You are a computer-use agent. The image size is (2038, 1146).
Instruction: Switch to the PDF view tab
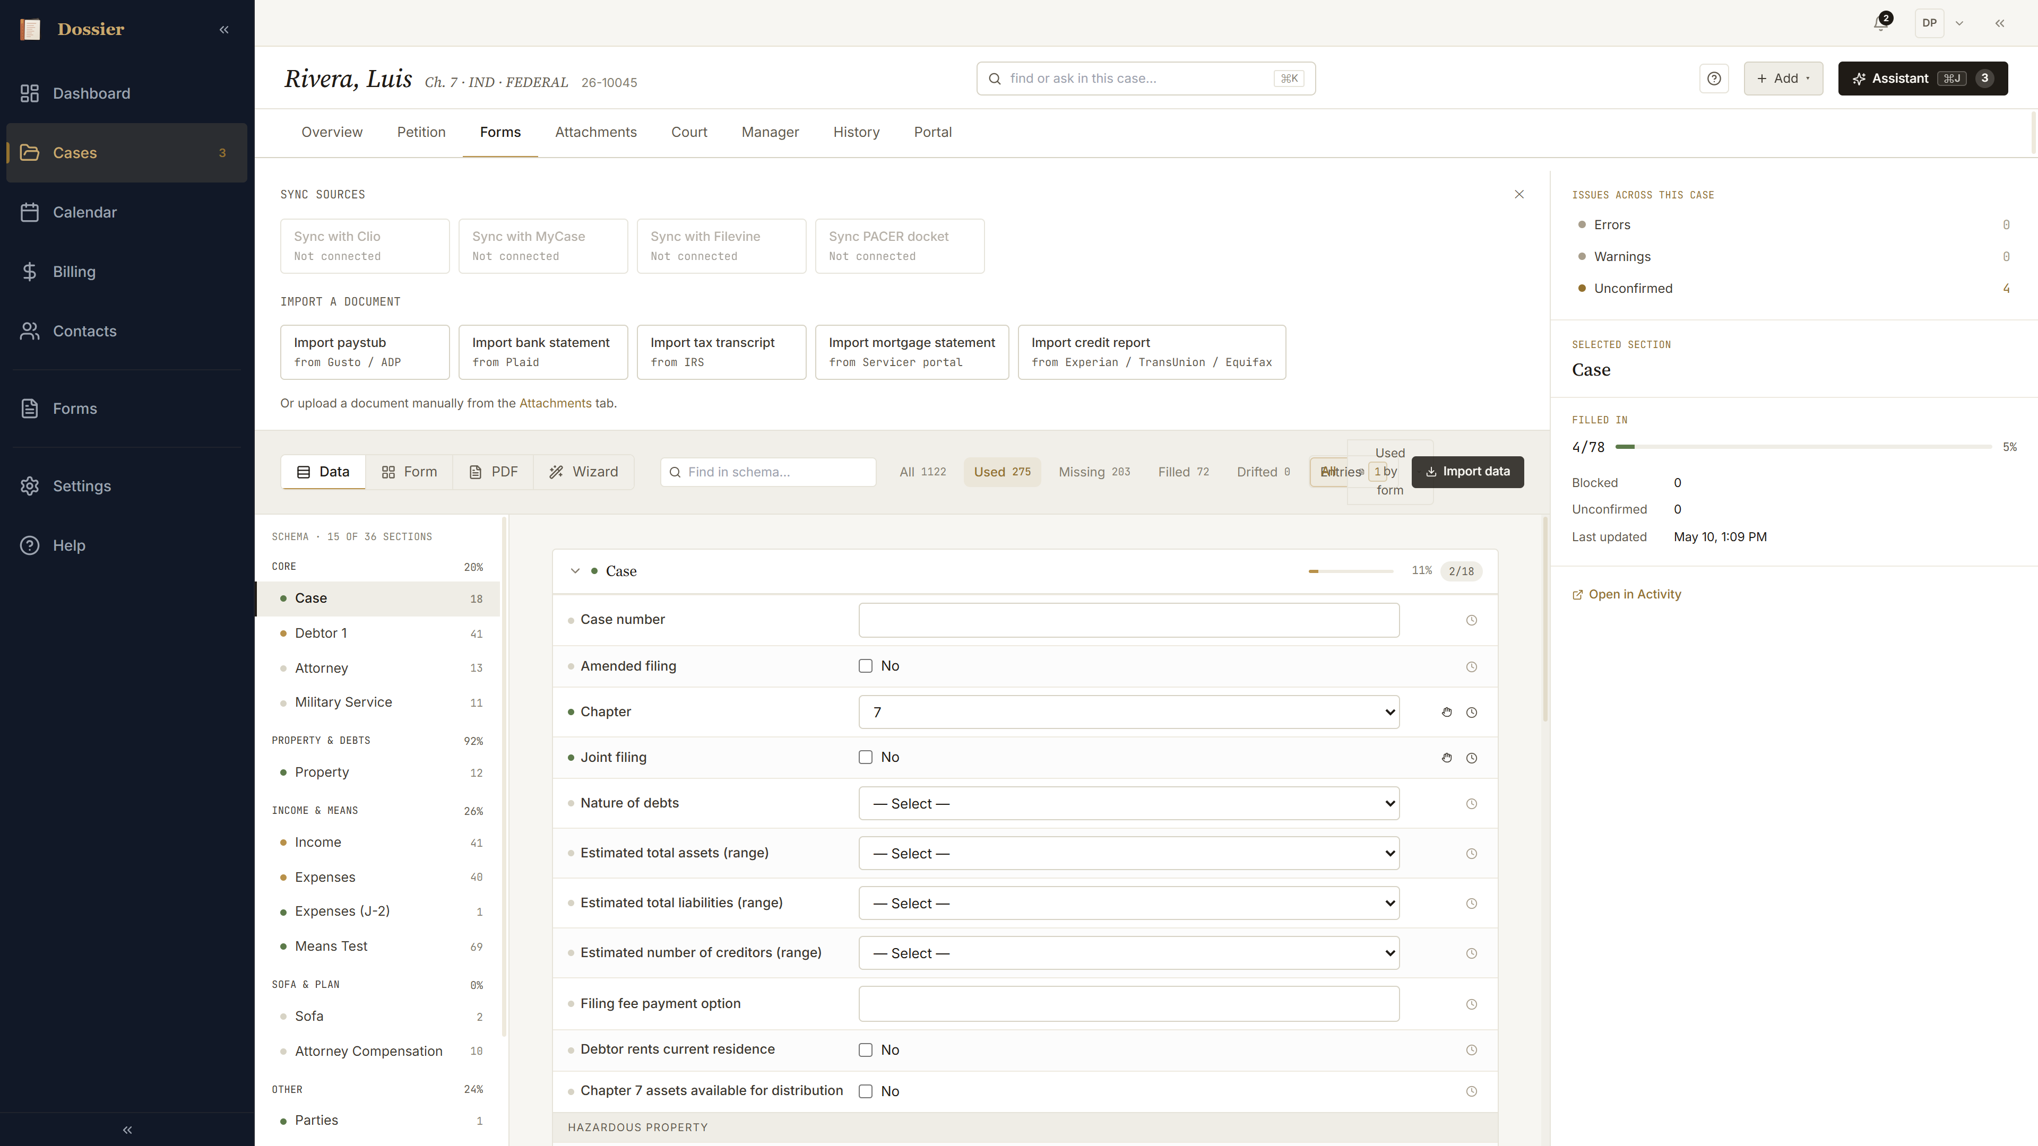pos(493,471)
